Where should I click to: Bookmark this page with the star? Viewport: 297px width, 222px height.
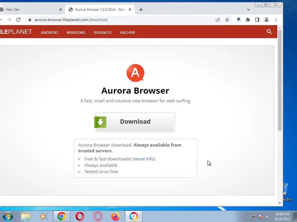point(227,20)
